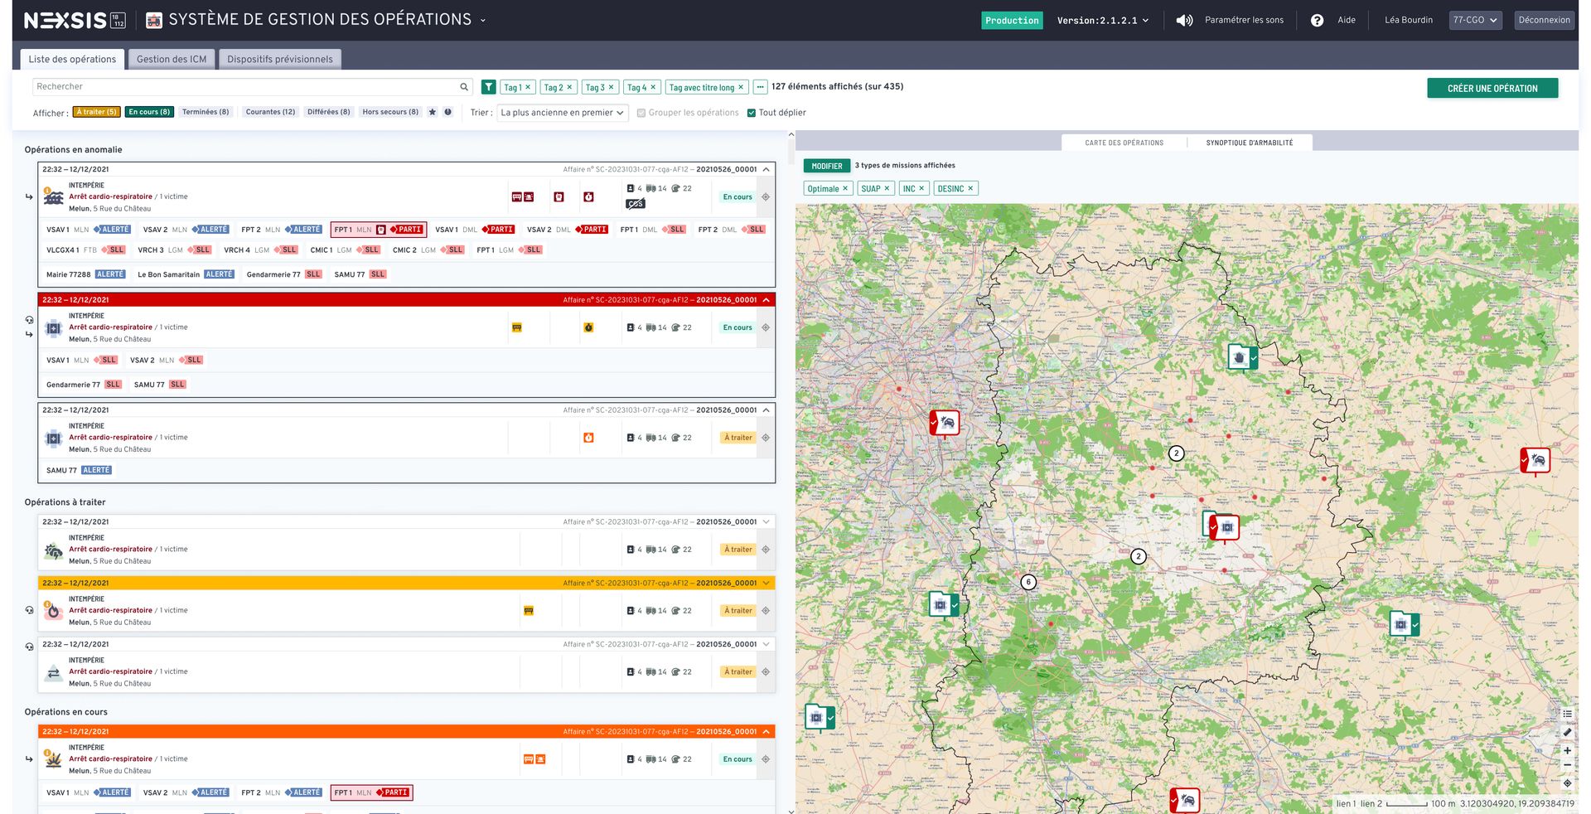Toggle the Terminées (8) filter chip
The image size is (1591, 814).
[x=206, y=112]
